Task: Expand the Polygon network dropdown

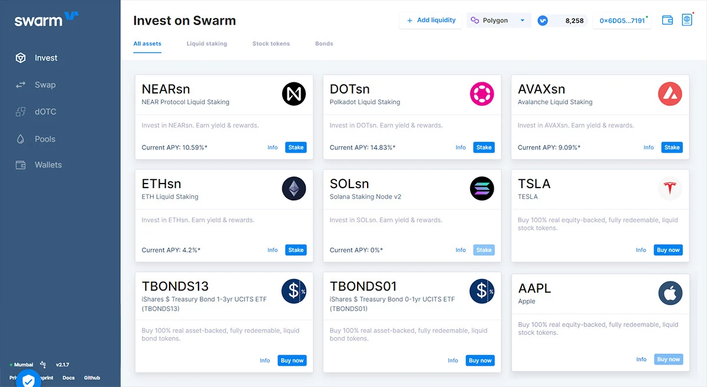Action: click(x=499, y=21)
